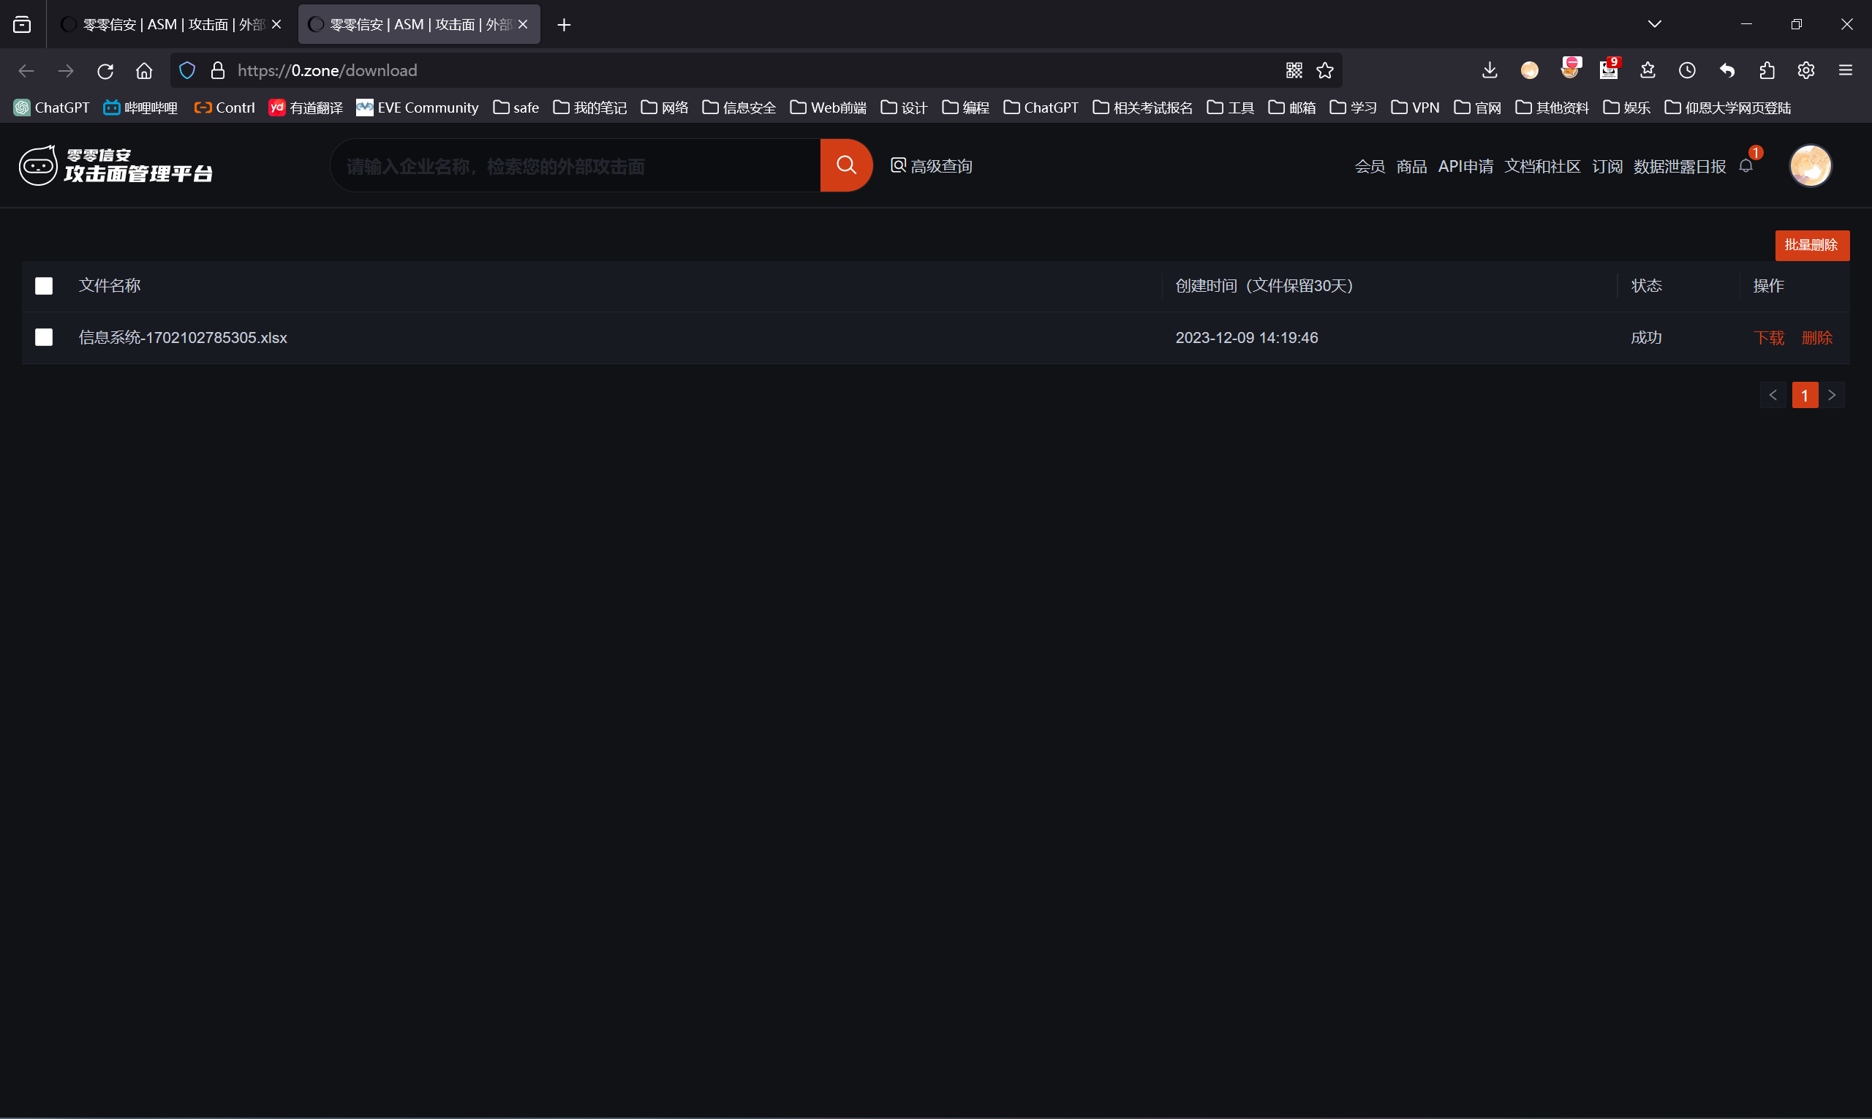The height and width of the screenshot is (1119, 1872).
Task: Go to browser home page icon
Action: pos(144,71)
